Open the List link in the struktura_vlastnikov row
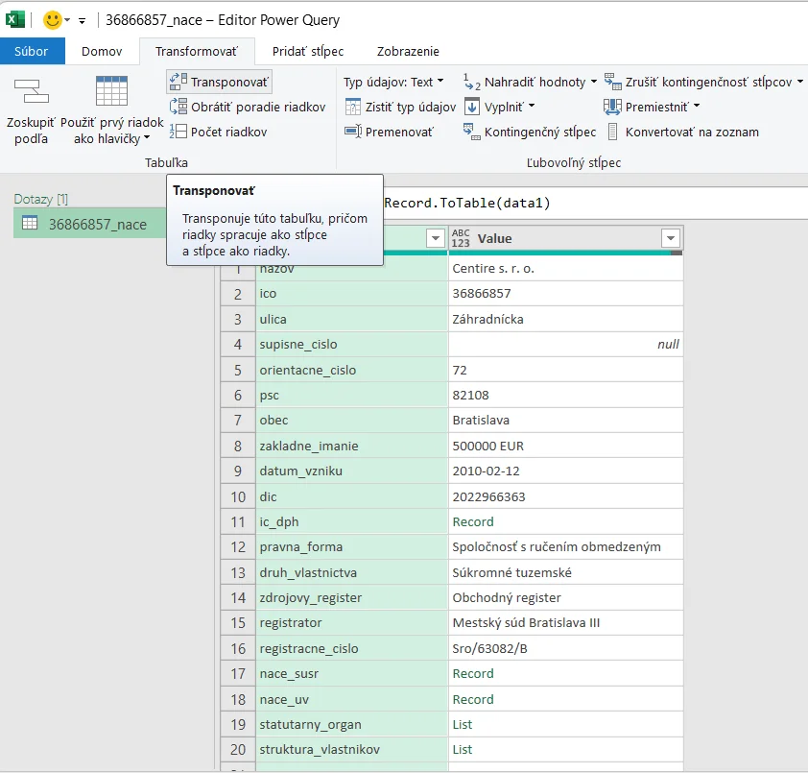808x773 pixels. 463,749
